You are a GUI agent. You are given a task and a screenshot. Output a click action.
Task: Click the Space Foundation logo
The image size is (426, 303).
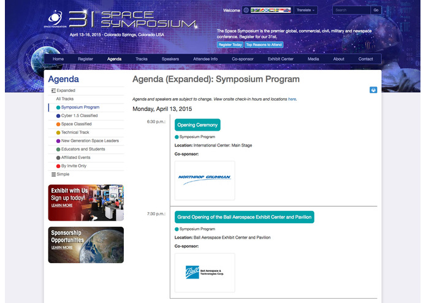pos(55,19)
